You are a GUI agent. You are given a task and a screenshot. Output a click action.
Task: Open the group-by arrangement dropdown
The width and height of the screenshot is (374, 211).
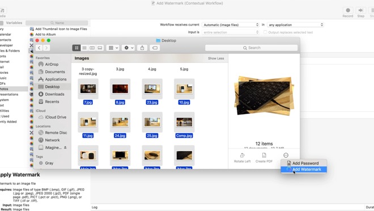(113, 48)
